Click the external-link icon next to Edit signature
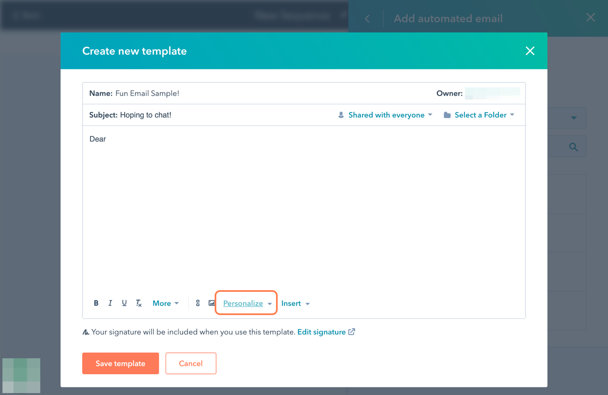 (352, 332)
